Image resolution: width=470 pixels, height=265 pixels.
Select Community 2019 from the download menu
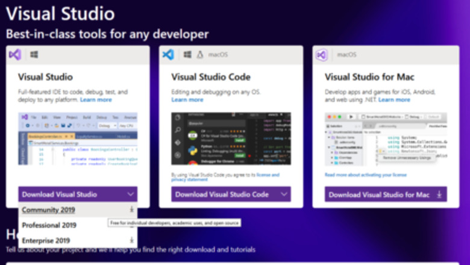pyautogui.click(x=78, y=210)
